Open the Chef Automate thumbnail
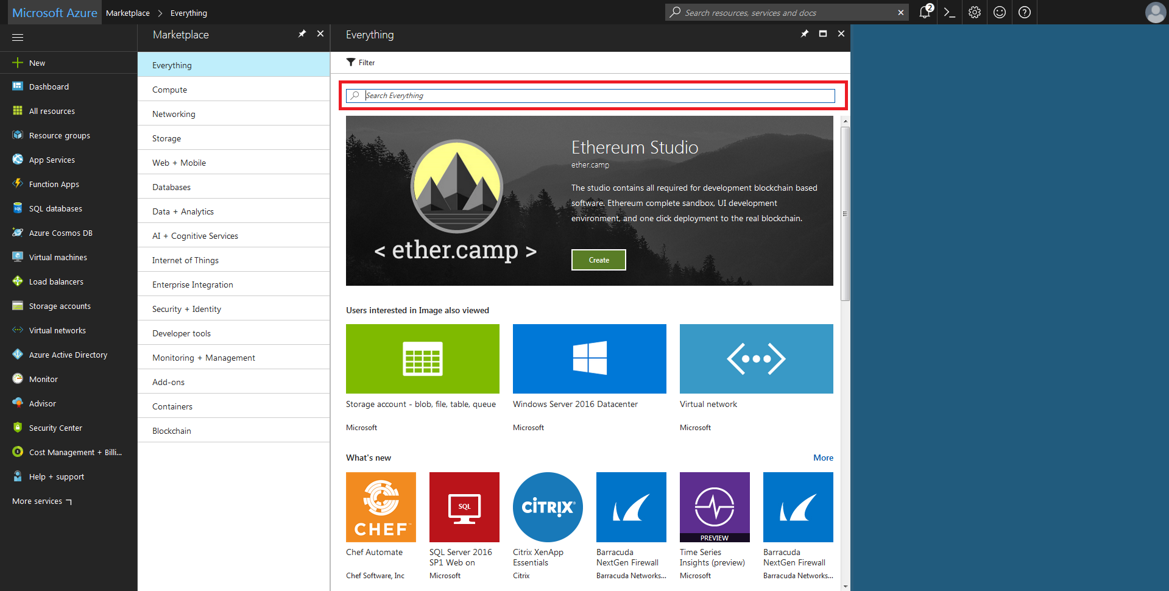This screenshot has width=1169, height=591. point(381,507)
